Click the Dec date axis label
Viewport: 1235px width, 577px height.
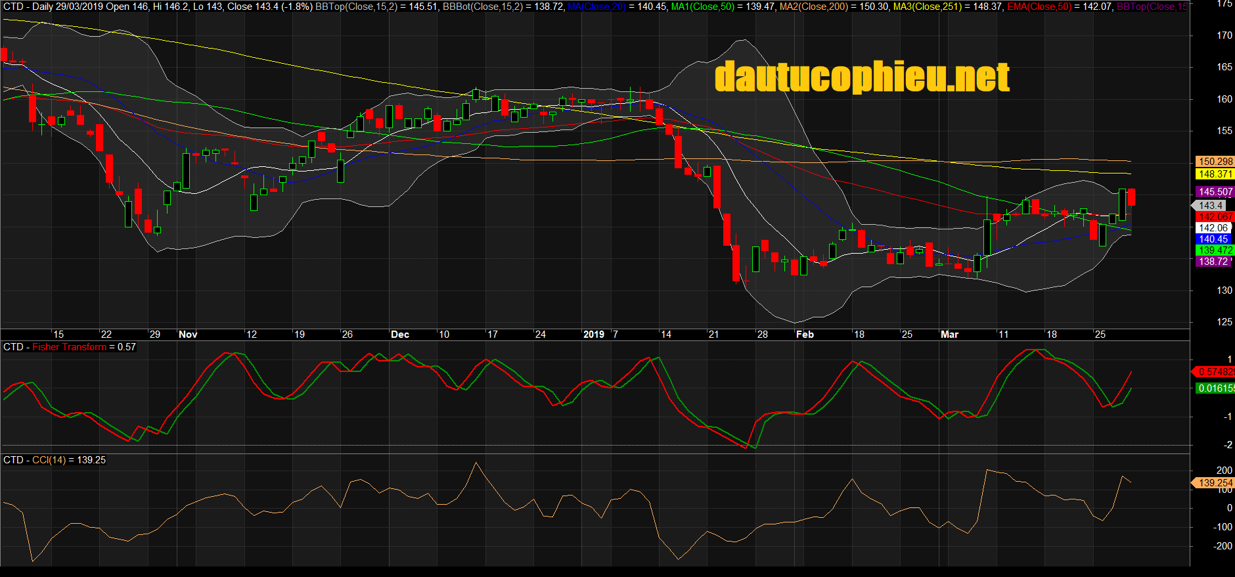(400, 335)
